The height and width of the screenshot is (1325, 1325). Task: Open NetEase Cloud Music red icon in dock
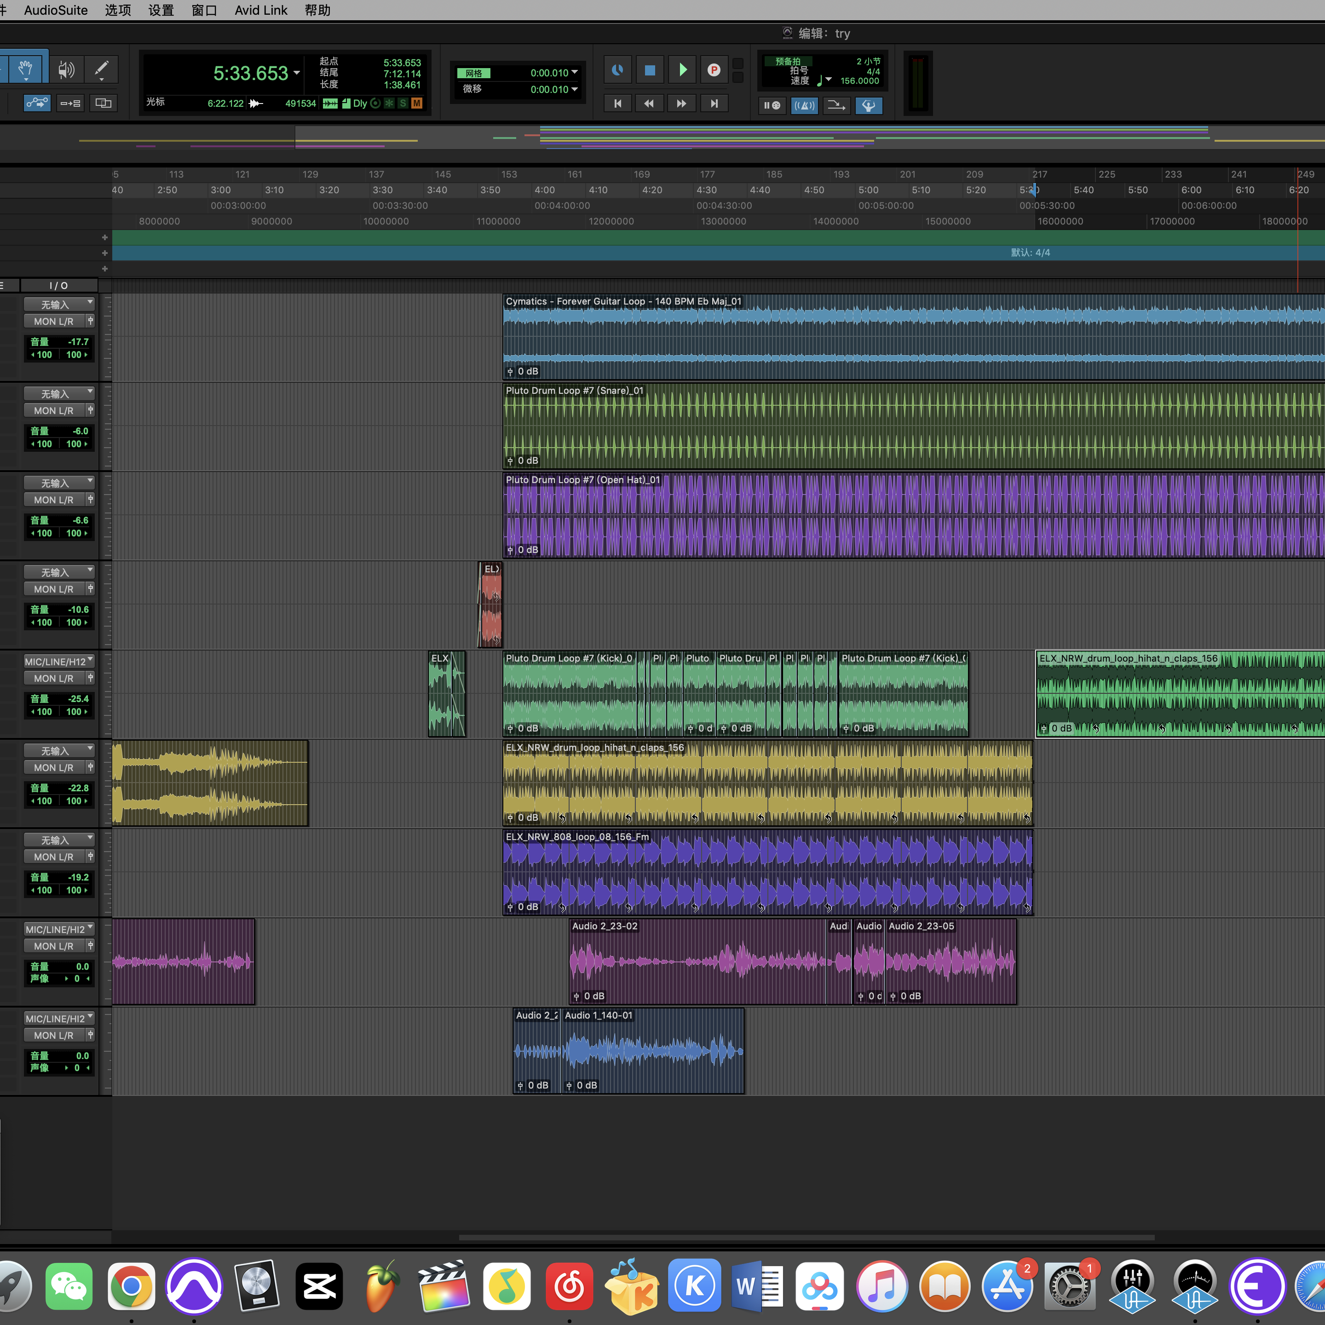(x=569, y=1286)
